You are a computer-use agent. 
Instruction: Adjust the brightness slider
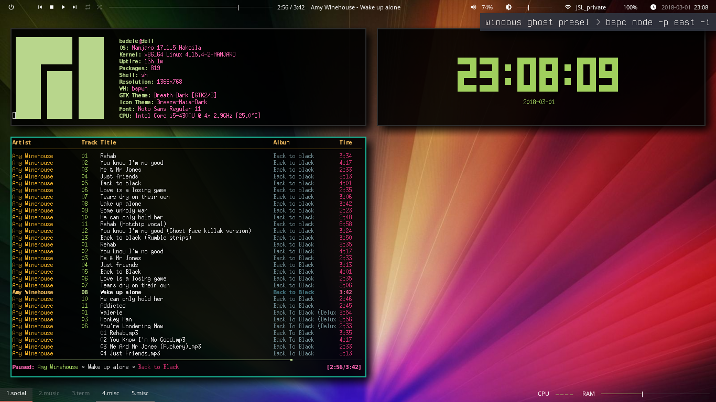pyautogui.click(x=535, y=7)
